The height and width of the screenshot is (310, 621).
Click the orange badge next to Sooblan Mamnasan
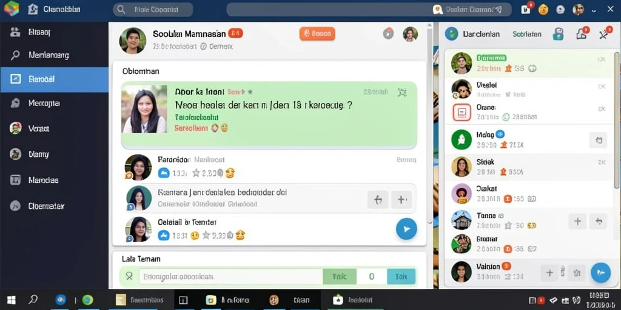coord(235,34)
